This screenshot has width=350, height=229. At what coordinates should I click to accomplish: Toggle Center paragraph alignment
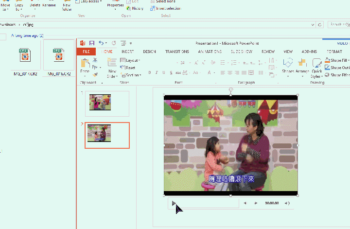[x=229, y=72]
